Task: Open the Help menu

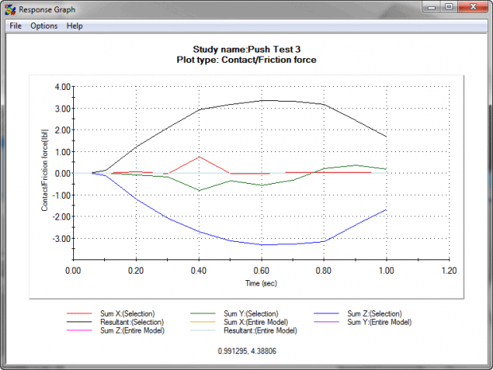Action: (75, 25)
